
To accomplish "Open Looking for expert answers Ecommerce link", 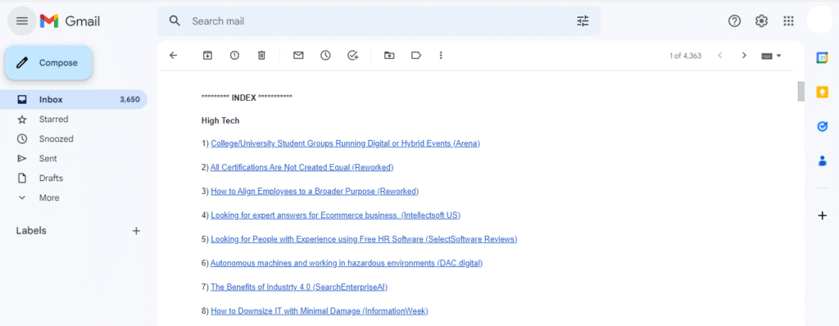I will click(x=335, y=215).
